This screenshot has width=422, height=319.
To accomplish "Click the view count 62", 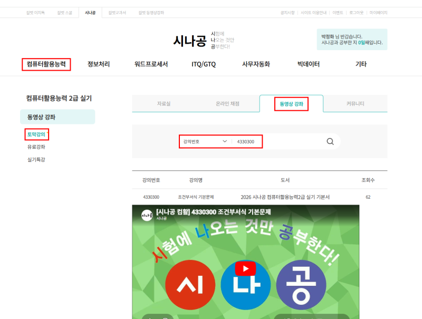I will 368,197.
